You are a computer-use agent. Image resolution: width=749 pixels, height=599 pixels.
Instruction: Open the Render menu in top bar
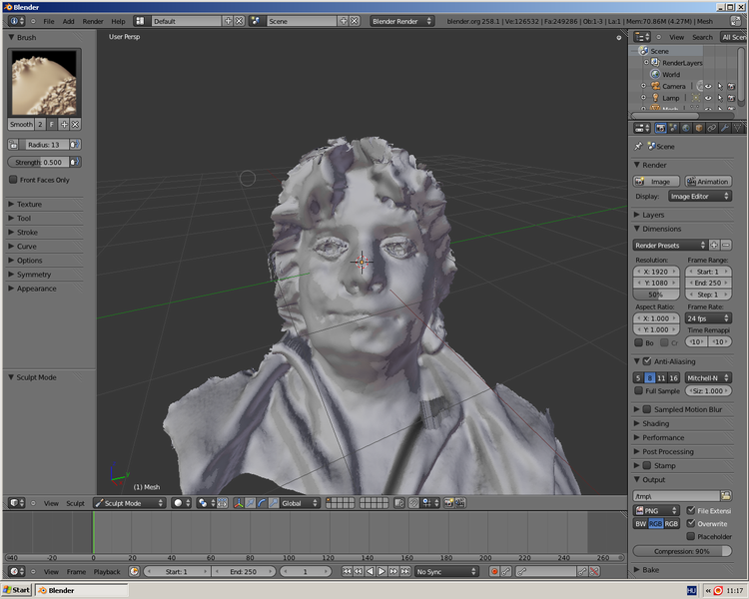[x=93, y=21]
